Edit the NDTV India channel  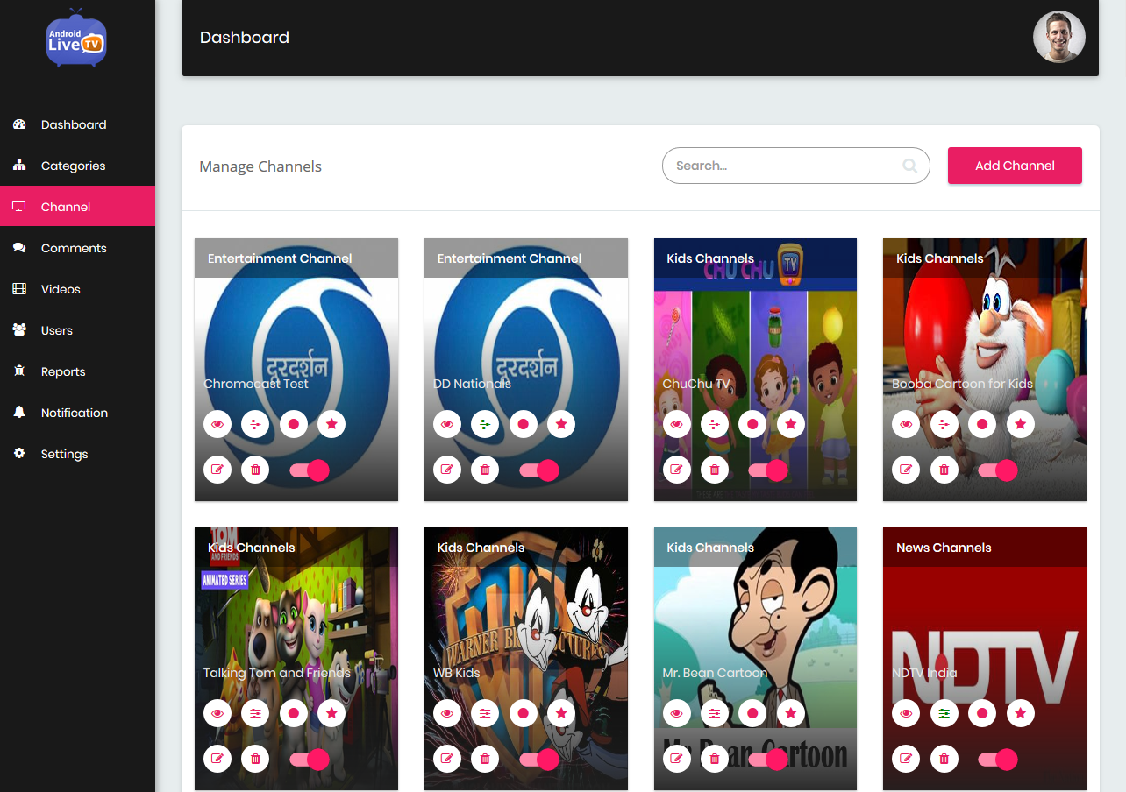[906, 759]
